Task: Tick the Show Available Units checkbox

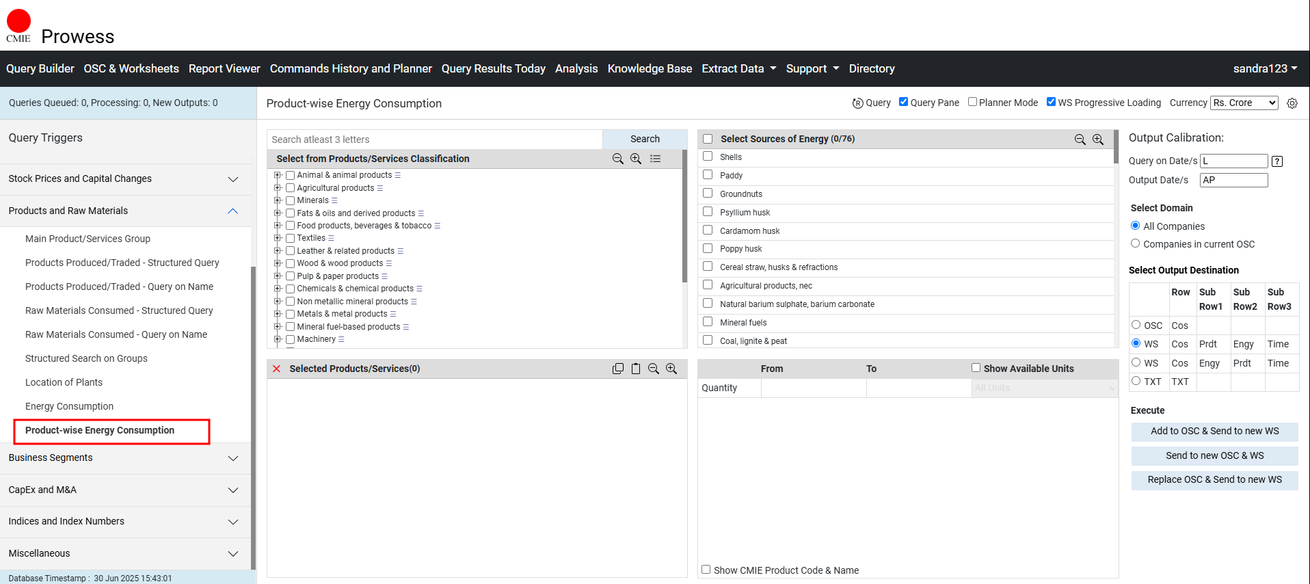Action: pyautogui.click(x=976, y=368)
